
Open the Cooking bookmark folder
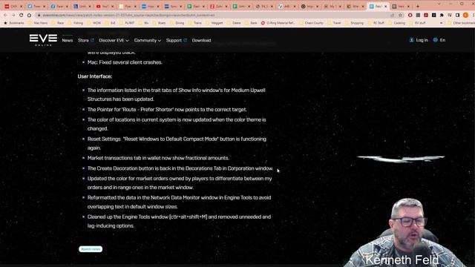(396, 23)
